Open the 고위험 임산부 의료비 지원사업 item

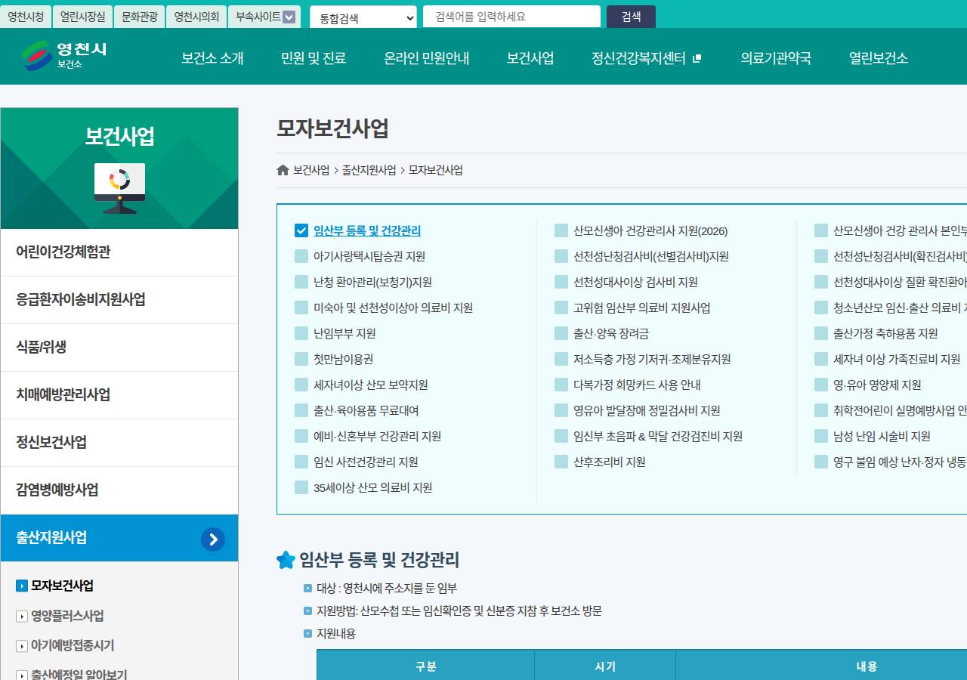click(641, 308)
